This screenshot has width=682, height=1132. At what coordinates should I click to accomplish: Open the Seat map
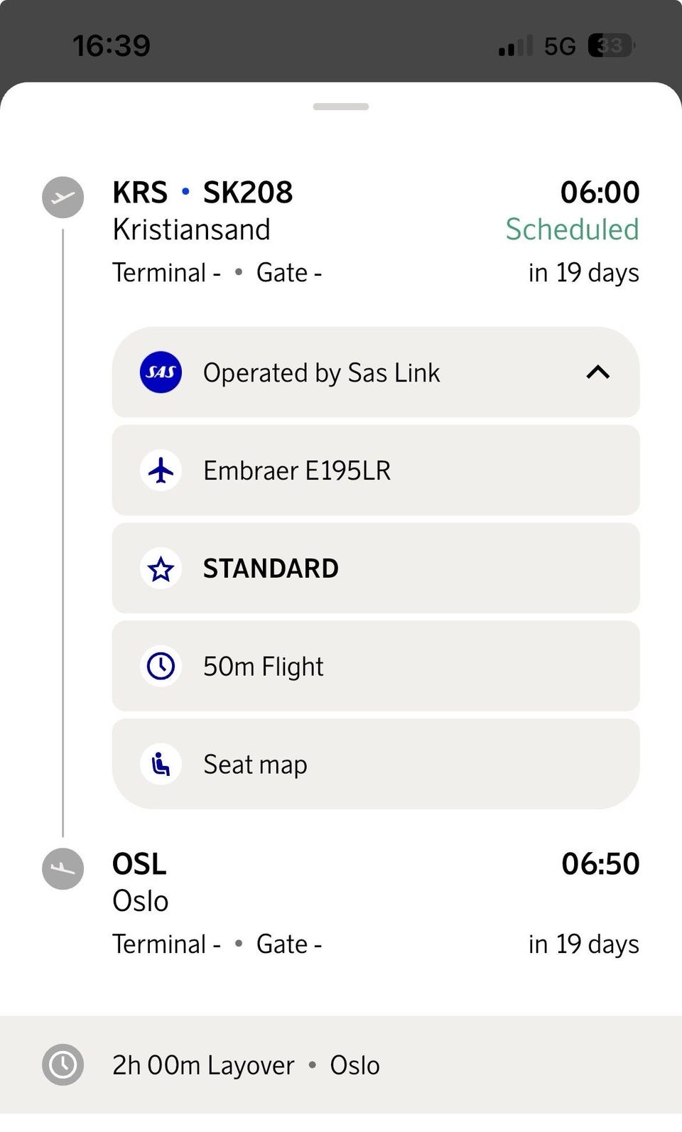(376, 764)
